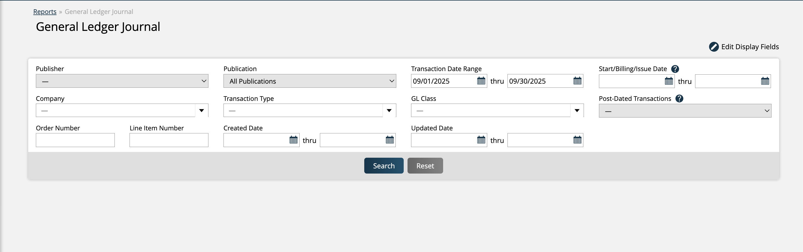Expand the Publisher dropdown
The height and width of the screenshot is (252, 803).
pyautogui.click(x=122, y=81)
